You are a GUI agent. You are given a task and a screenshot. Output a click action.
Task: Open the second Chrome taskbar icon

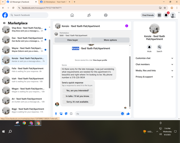[31, 123]
